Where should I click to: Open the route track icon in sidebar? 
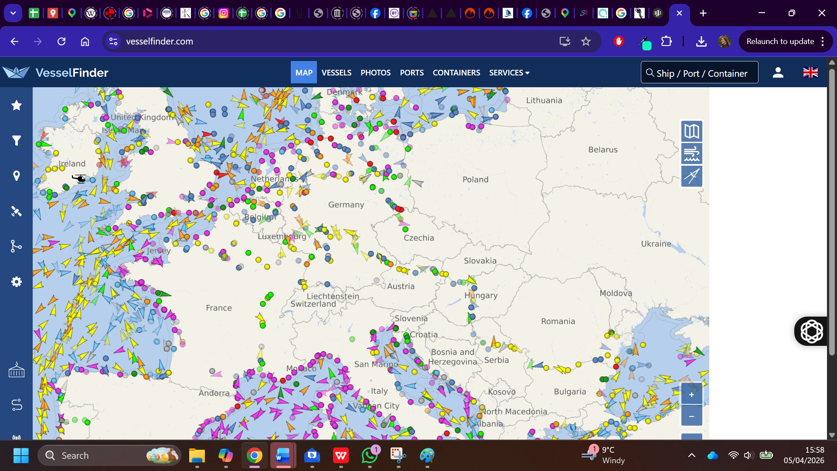click(17, 246)
